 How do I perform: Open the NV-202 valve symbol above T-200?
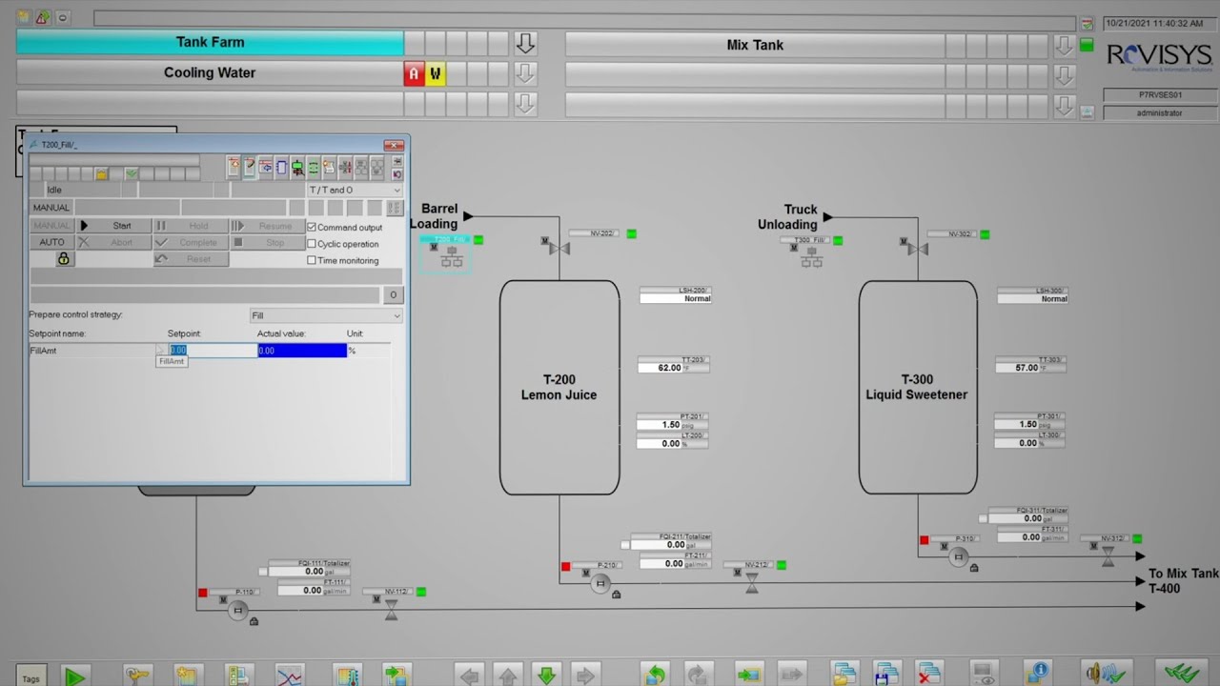[559, 249]
